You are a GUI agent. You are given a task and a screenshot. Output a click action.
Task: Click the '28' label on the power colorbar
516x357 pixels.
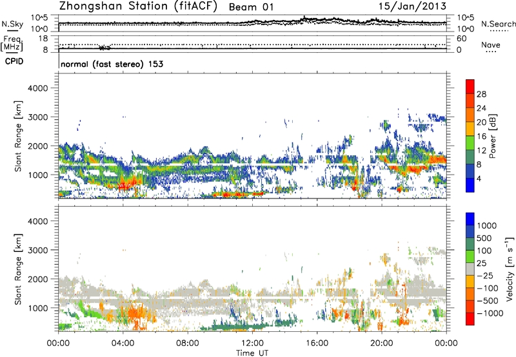481,94
